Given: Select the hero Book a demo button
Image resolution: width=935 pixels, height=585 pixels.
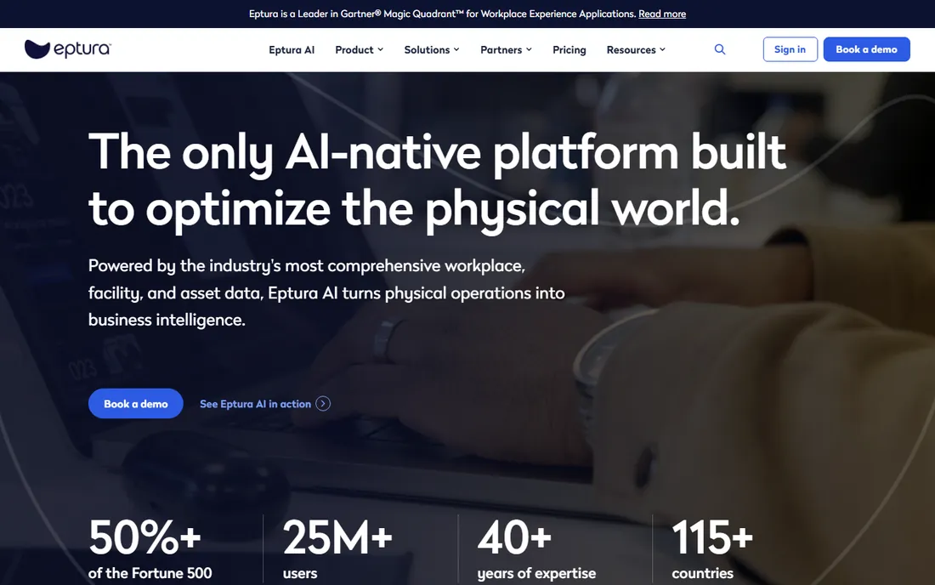Looking at the screenshot, I should pyautogui.click(x=136, y=404).
